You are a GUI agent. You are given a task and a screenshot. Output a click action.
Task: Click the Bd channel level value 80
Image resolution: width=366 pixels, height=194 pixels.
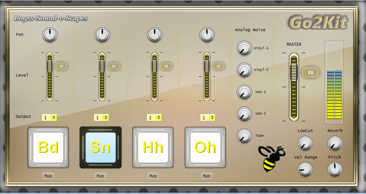(61, 66)
